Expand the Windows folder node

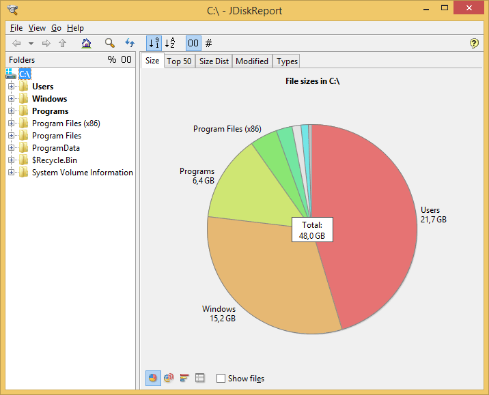coord(11,99)
